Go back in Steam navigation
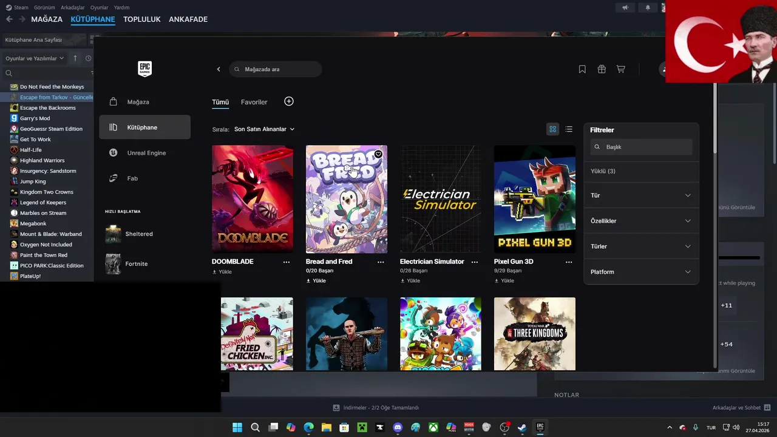777x437 pixels. pyautogui.click(x=9, y=19)
